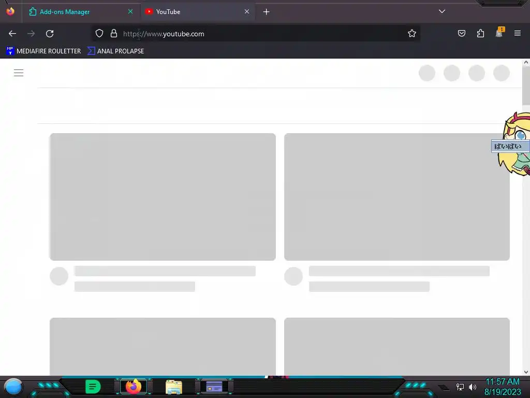Click the Firefox taskbar icon

(134, 387)
